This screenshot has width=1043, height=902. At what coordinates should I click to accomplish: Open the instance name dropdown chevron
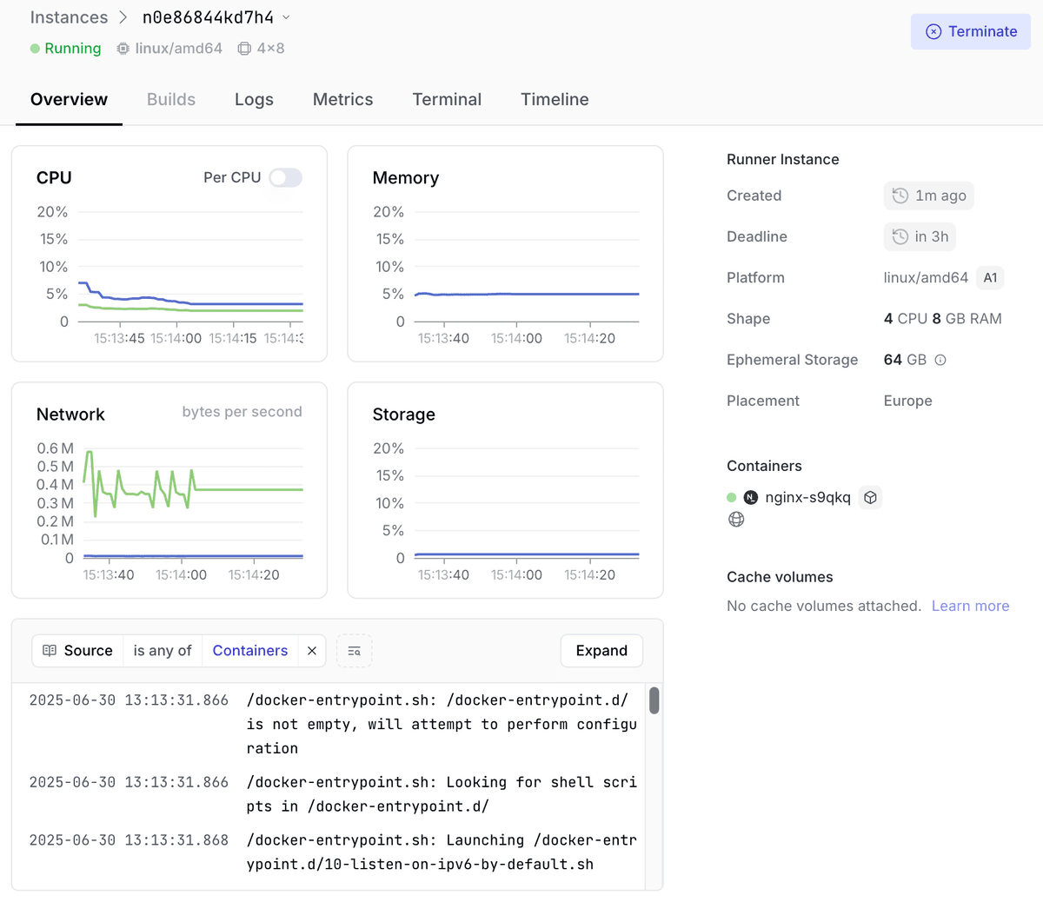(x=286, y=17)
